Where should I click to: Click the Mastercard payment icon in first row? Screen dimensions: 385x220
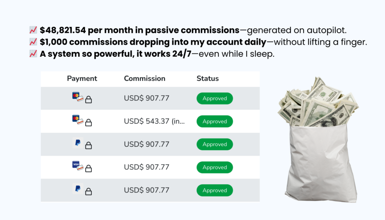(77, 97)
